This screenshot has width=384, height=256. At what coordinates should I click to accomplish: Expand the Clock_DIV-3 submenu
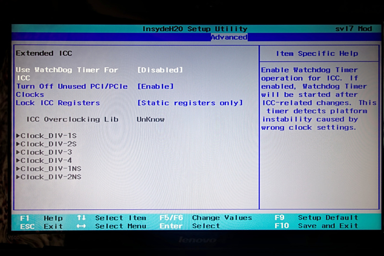pyautogui.click(x=44, y=152)
